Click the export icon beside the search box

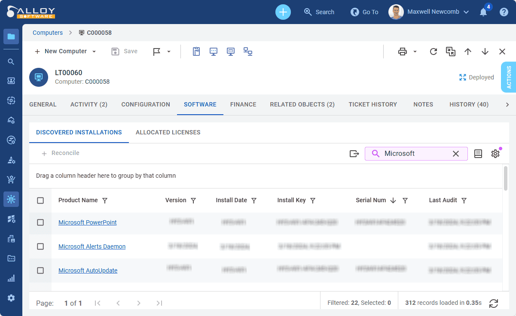coord(354,154)
